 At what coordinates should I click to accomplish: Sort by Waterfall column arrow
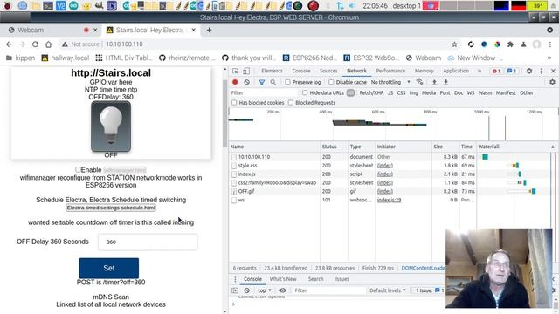(553, 147)
